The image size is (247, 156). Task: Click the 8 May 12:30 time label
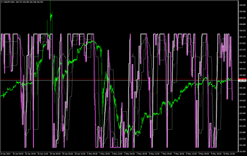click(x=192, y=154)
